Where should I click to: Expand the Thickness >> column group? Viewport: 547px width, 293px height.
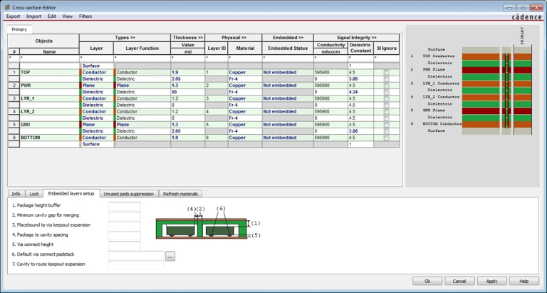(x=188, y=38)
